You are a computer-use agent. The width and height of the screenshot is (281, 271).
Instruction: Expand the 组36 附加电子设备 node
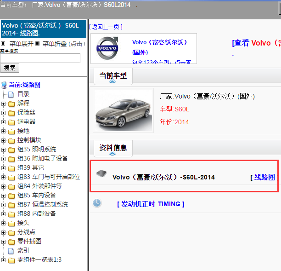(x=3, y=159)
